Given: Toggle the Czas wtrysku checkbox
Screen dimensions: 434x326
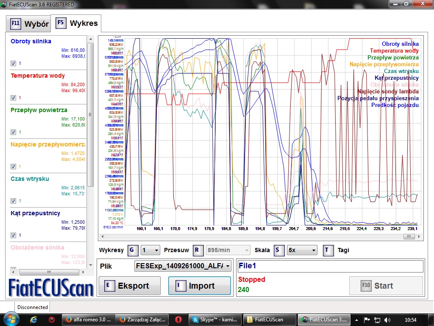Looking at the screenshot, I should point(13,201).
